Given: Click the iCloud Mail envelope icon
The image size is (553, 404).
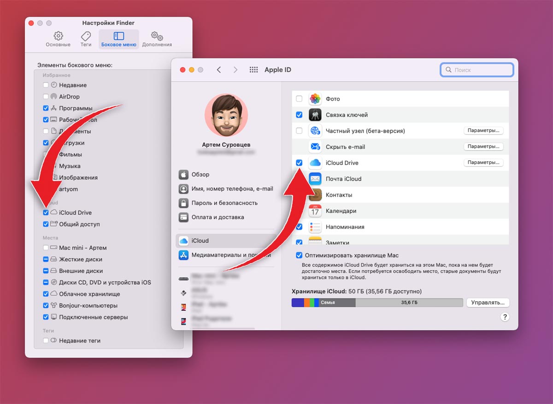Looking at the screenshot, I should point(315,179).
